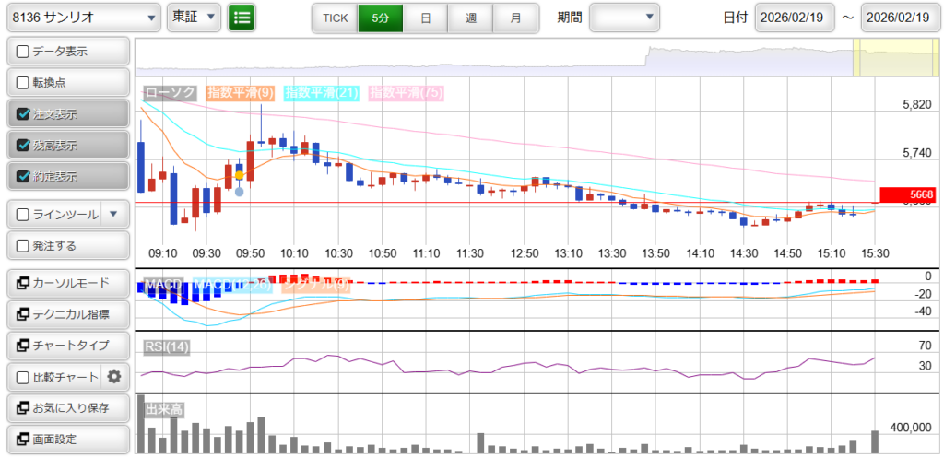Open テクニカル指標 indicator panel

tap(66, 314)
